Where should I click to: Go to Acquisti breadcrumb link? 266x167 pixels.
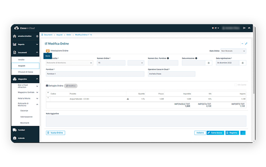coord(60,35)
